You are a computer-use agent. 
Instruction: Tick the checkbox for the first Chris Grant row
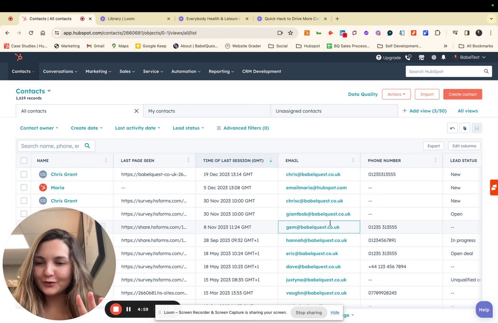(x=24, y=175)
